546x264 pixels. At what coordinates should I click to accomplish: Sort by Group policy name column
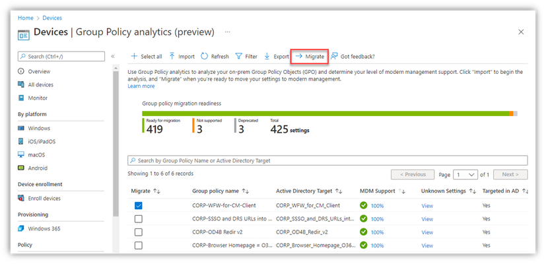245,191
